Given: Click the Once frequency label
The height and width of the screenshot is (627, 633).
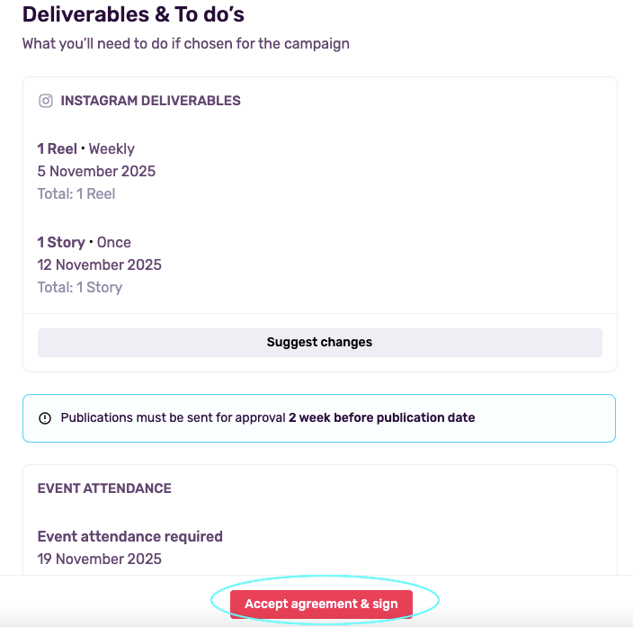Looking at the screenshot, I should (x=114, y=243).
